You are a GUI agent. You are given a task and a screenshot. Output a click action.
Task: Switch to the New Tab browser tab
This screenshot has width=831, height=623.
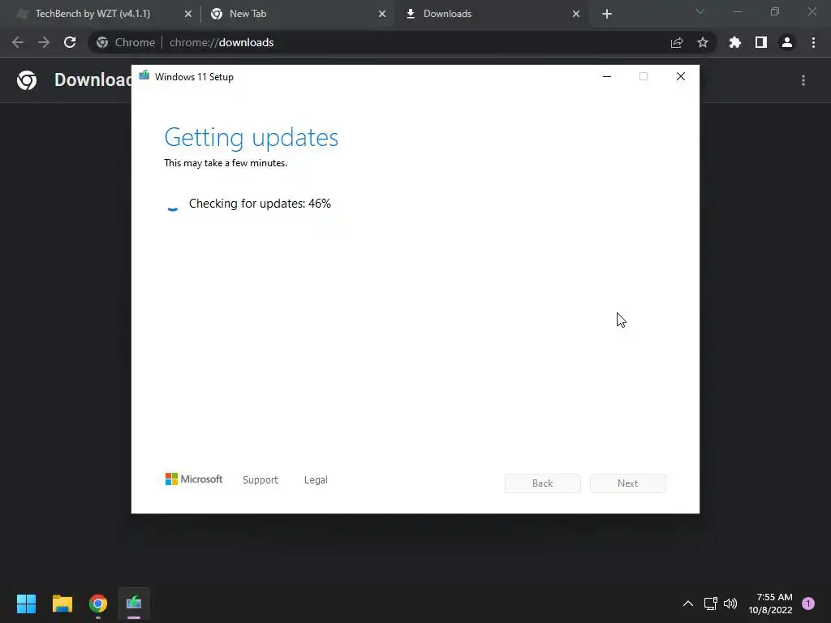pos(297,14)
